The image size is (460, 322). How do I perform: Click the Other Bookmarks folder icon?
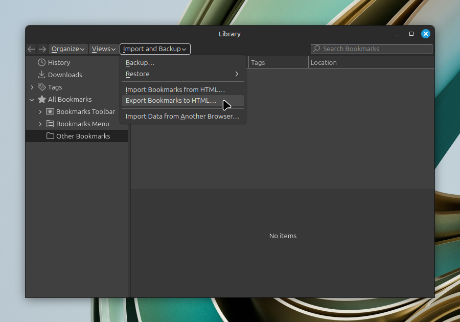(50, 136)
